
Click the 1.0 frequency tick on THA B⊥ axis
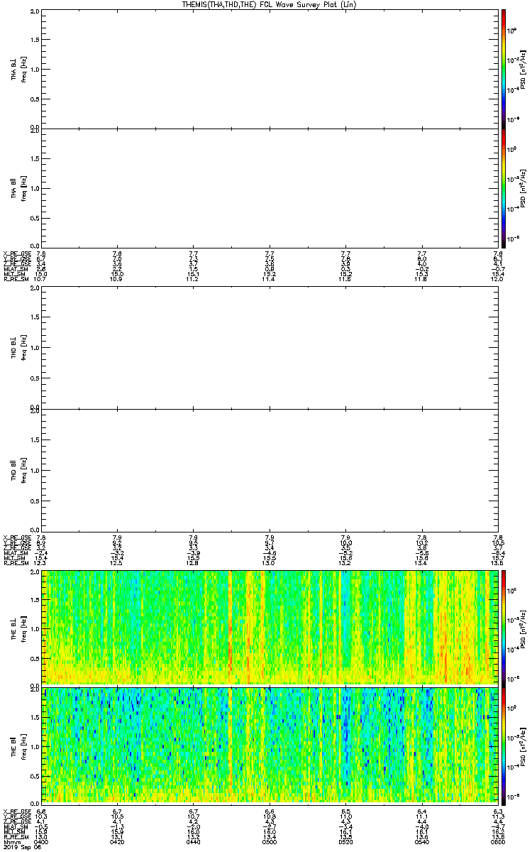pos(35,70)
